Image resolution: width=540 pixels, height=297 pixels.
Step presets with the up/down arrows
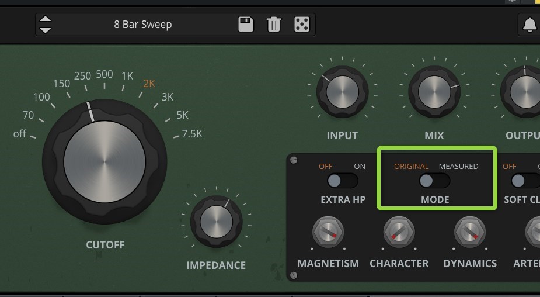point(45,25)
